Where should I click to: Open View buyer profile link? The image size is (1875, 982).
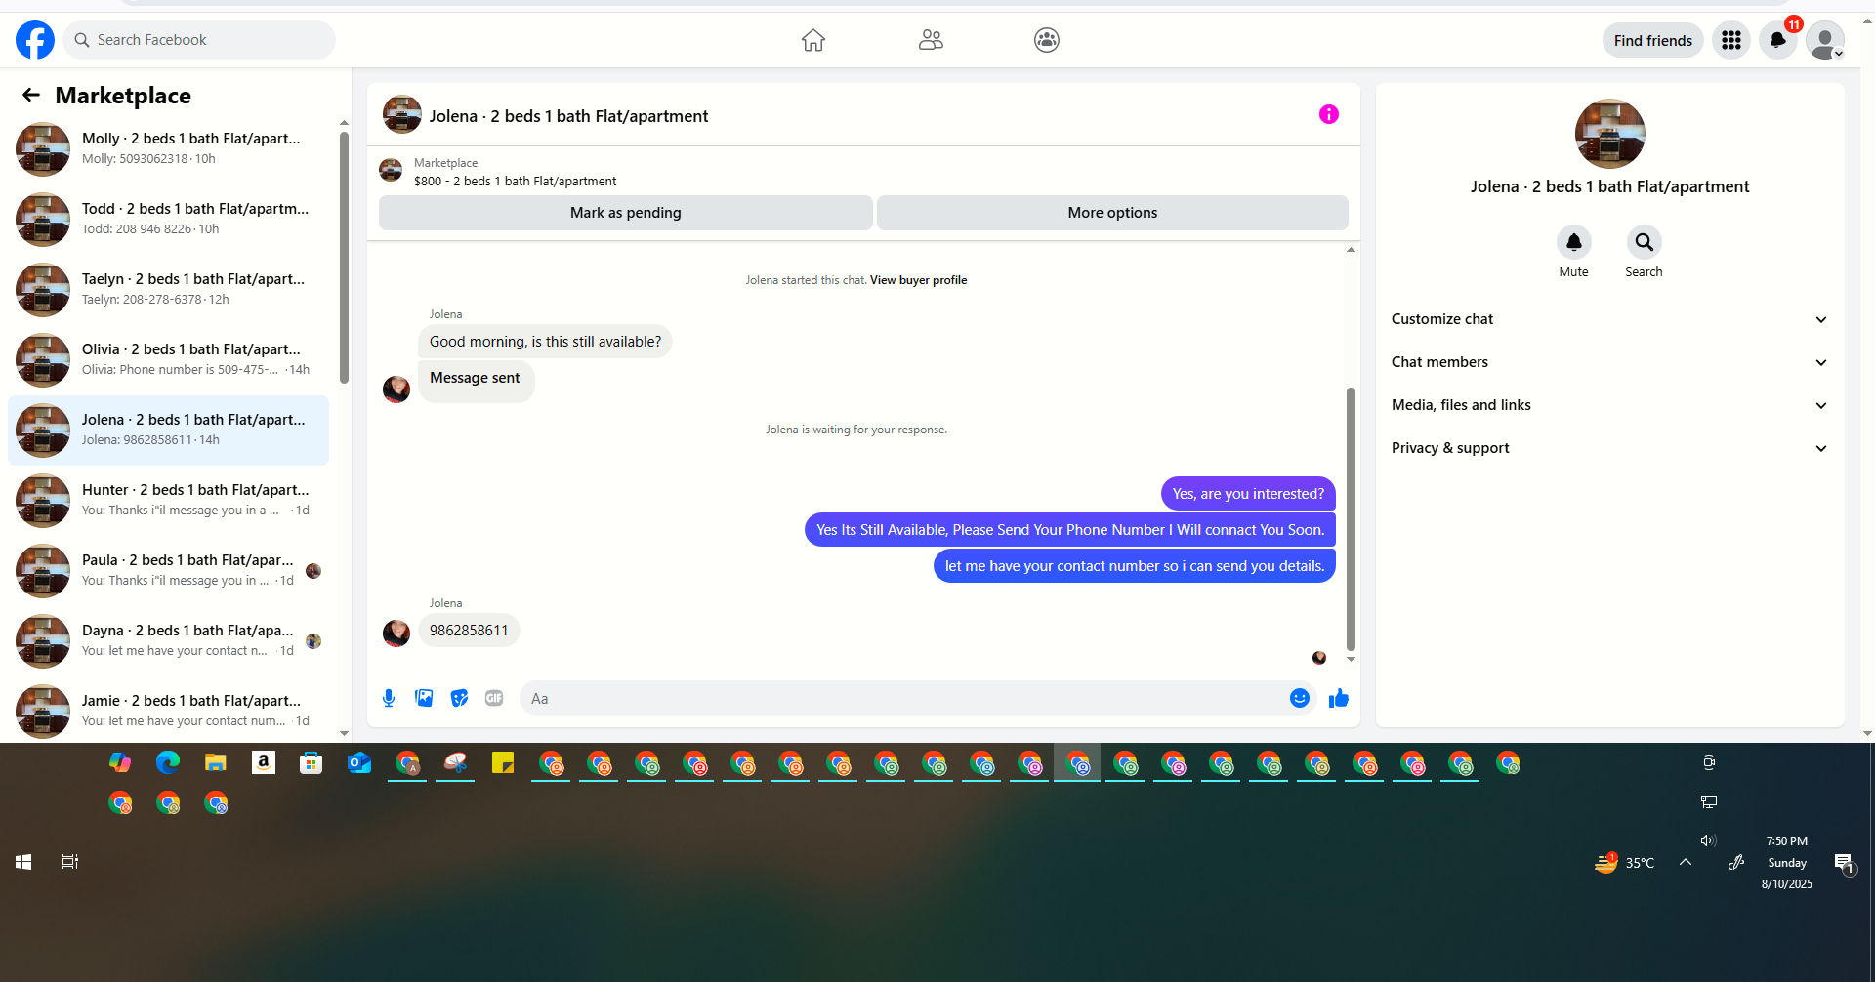[918, 280]
